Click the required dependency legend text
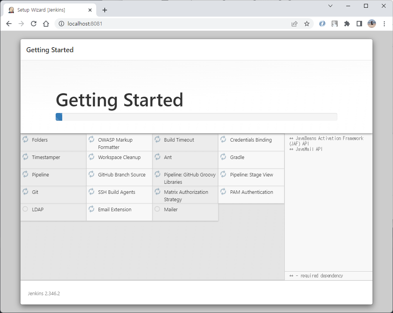The image size is (393, 313). 316,275
